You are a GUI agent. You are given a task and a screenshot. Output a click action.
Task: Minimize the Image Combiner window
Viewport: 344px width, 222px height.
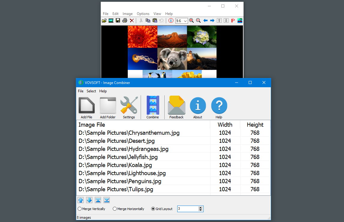click(237, 82)
